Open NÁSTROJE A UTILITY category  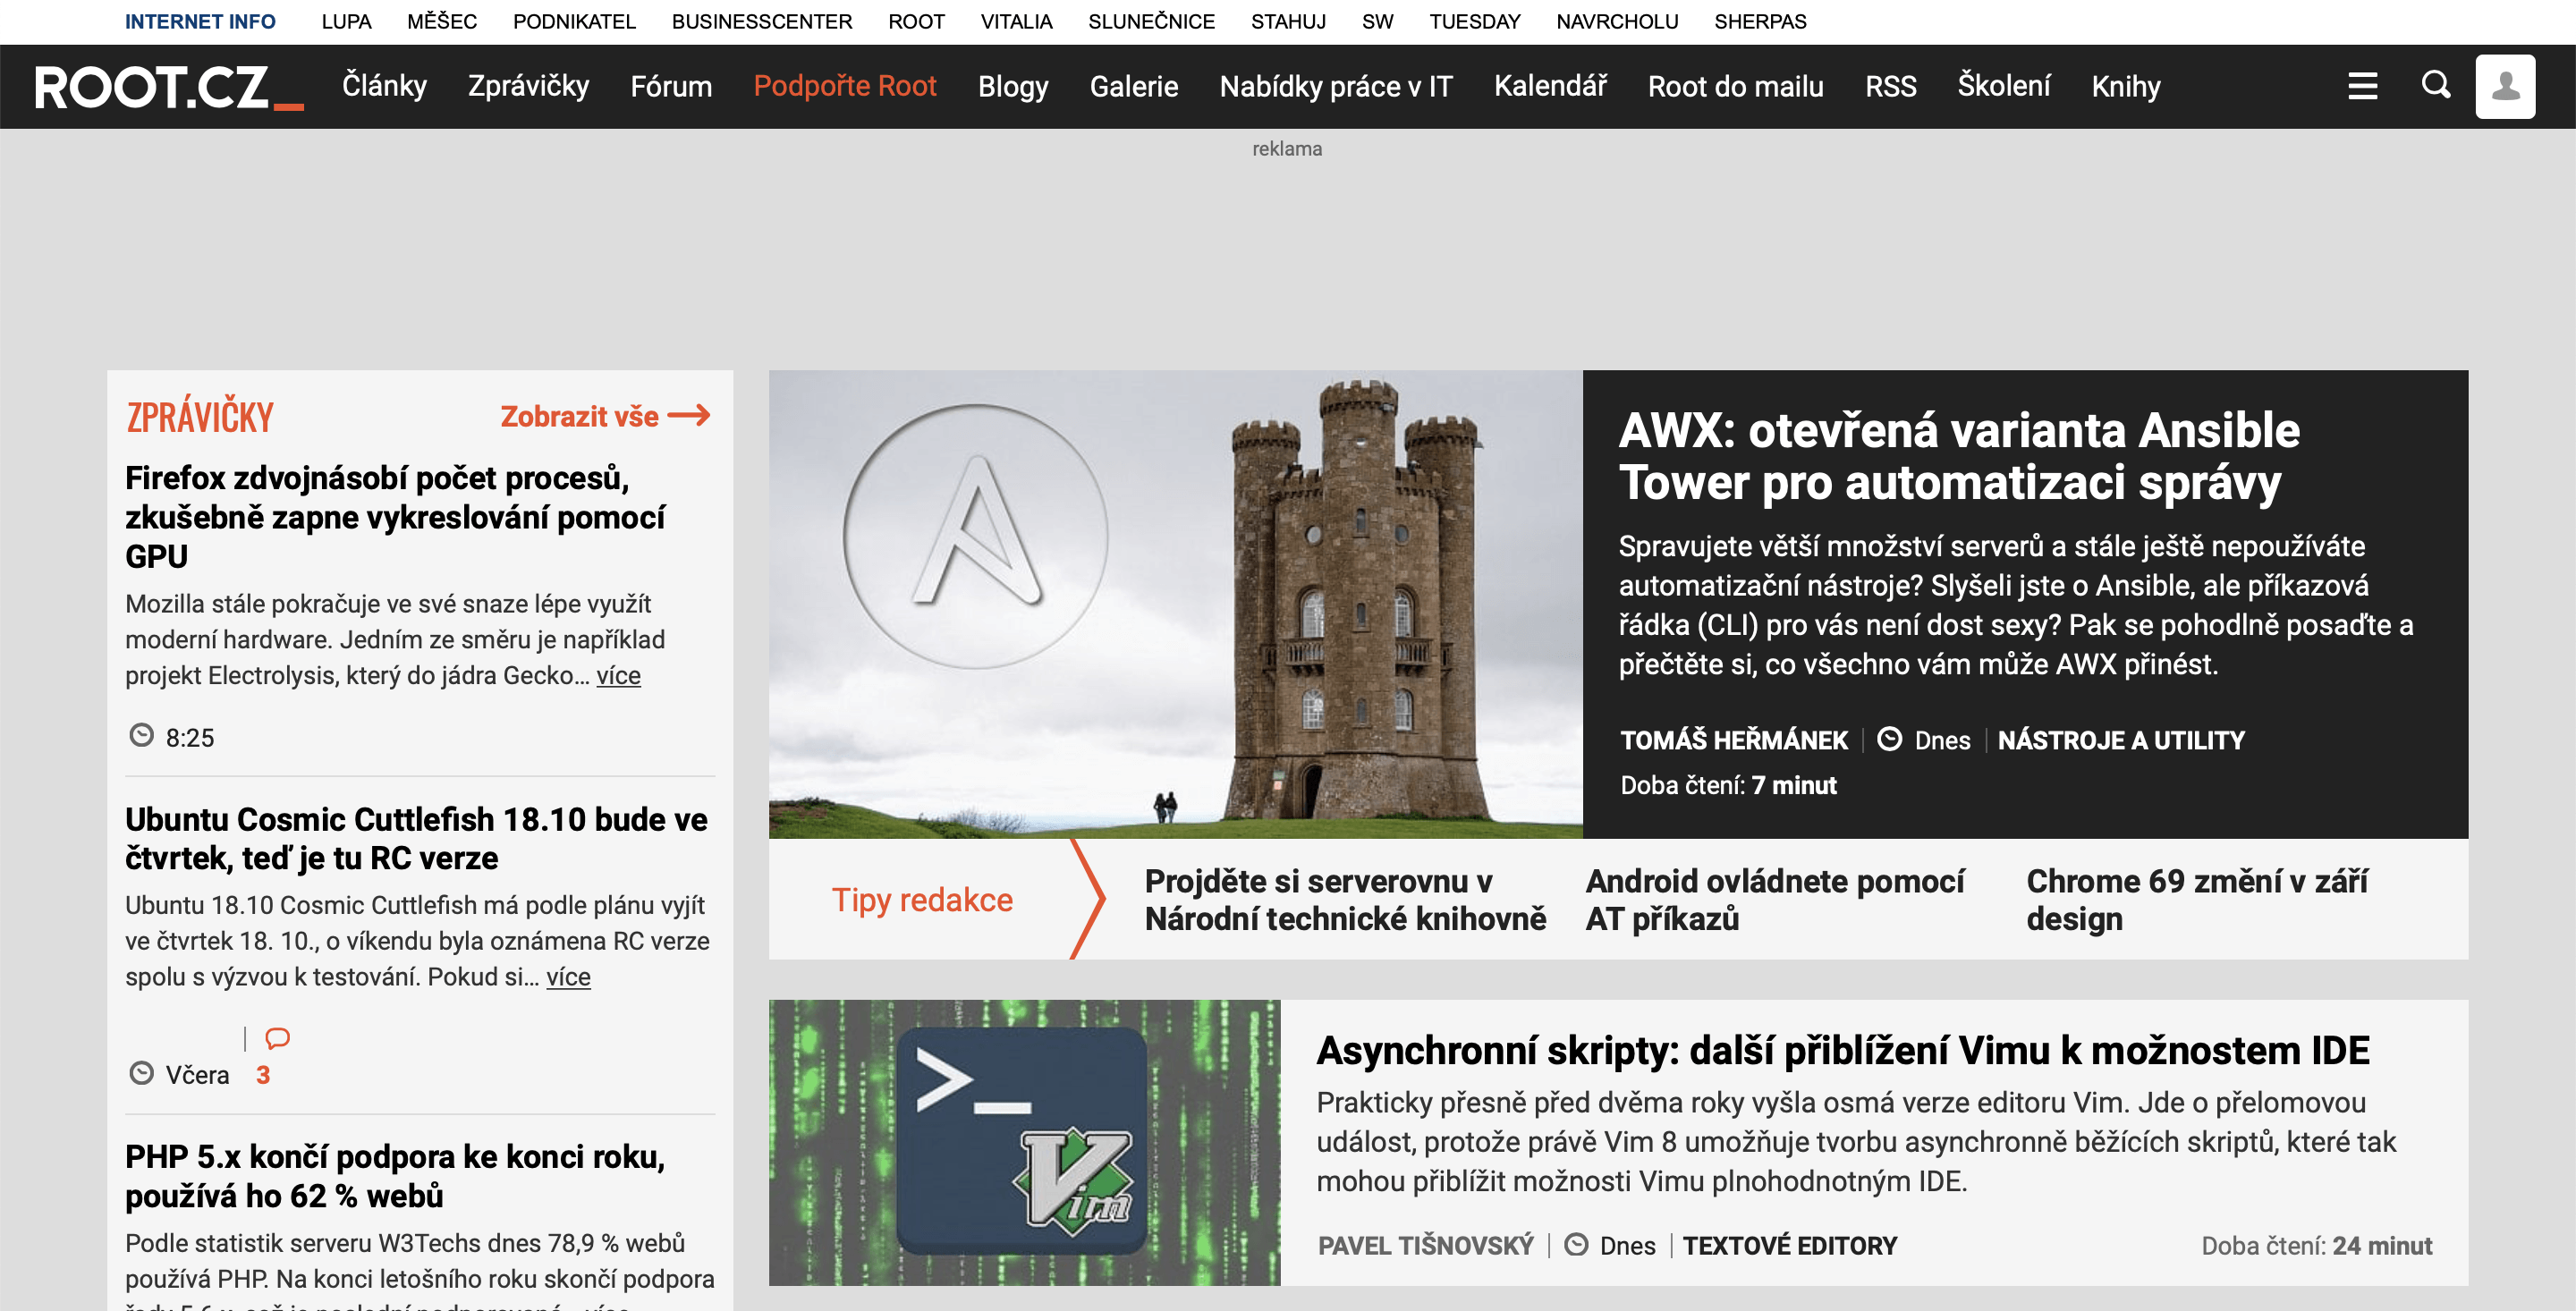[2120, 740]
